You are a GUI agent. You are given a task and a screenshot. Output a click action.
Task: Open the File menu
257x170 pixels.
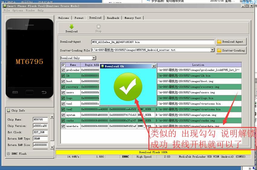click(x=7, y=11)
